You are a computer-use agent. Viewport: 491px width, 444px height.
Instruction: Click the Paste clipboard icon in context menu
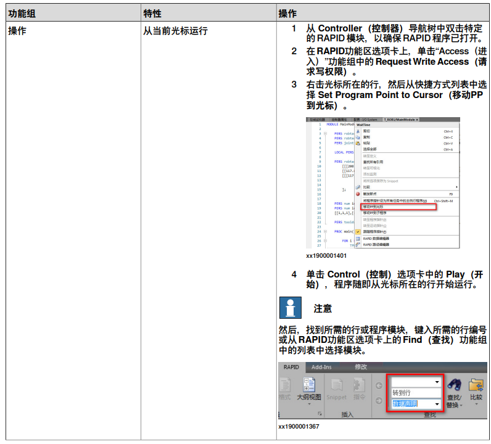point(358,143)
